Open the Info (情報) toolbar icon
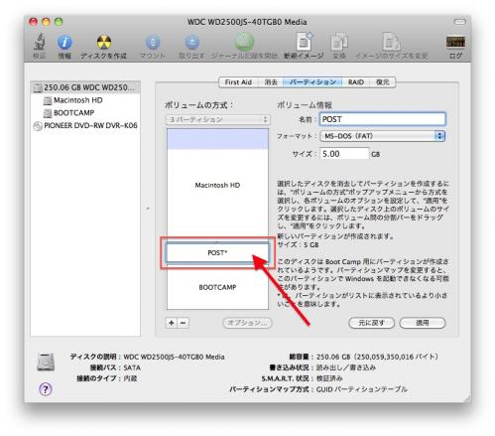 pyautogui.click(x=64, y=42)
